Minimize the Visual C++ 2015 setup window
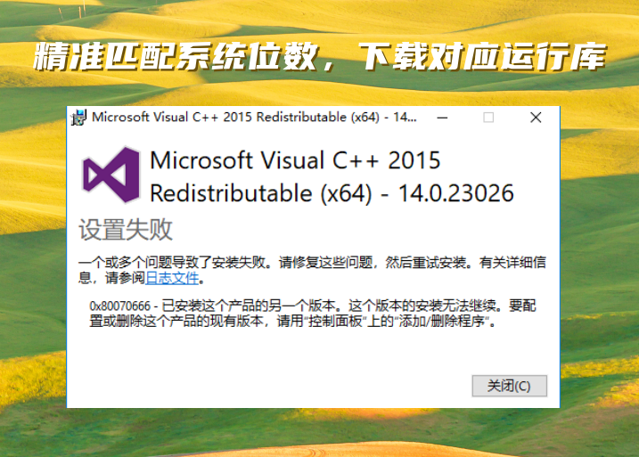639x457 pixels. pos(442,118)
